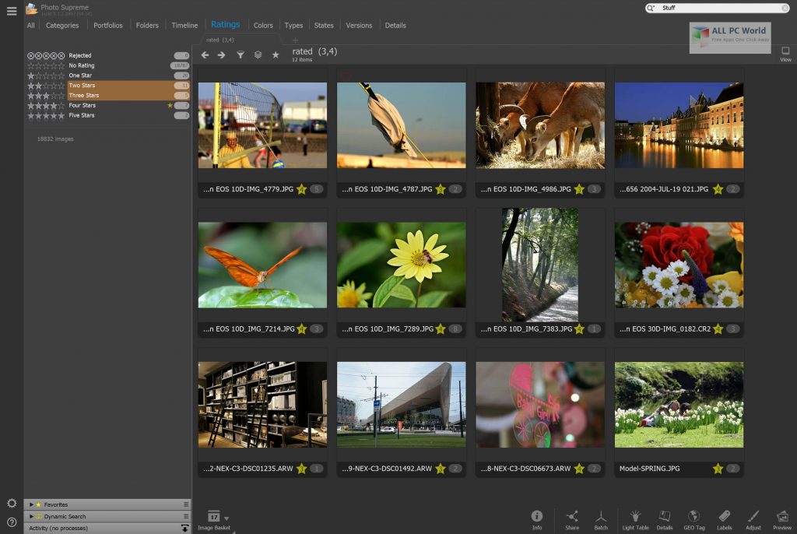Click the Info button
Screen dimensions: 797x534
(x=537, y=518)
